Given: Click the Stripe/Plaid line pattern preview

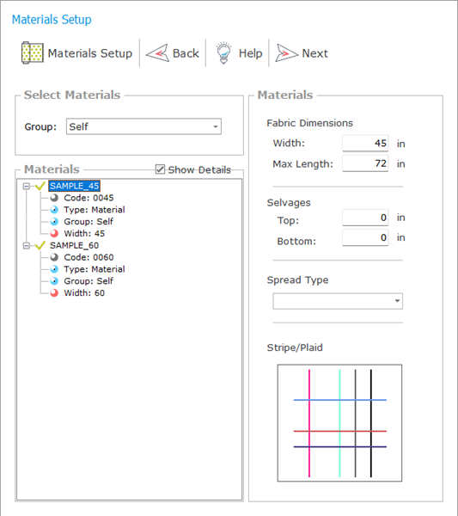Looking at the screenshot, I should [x=339, y=423].
